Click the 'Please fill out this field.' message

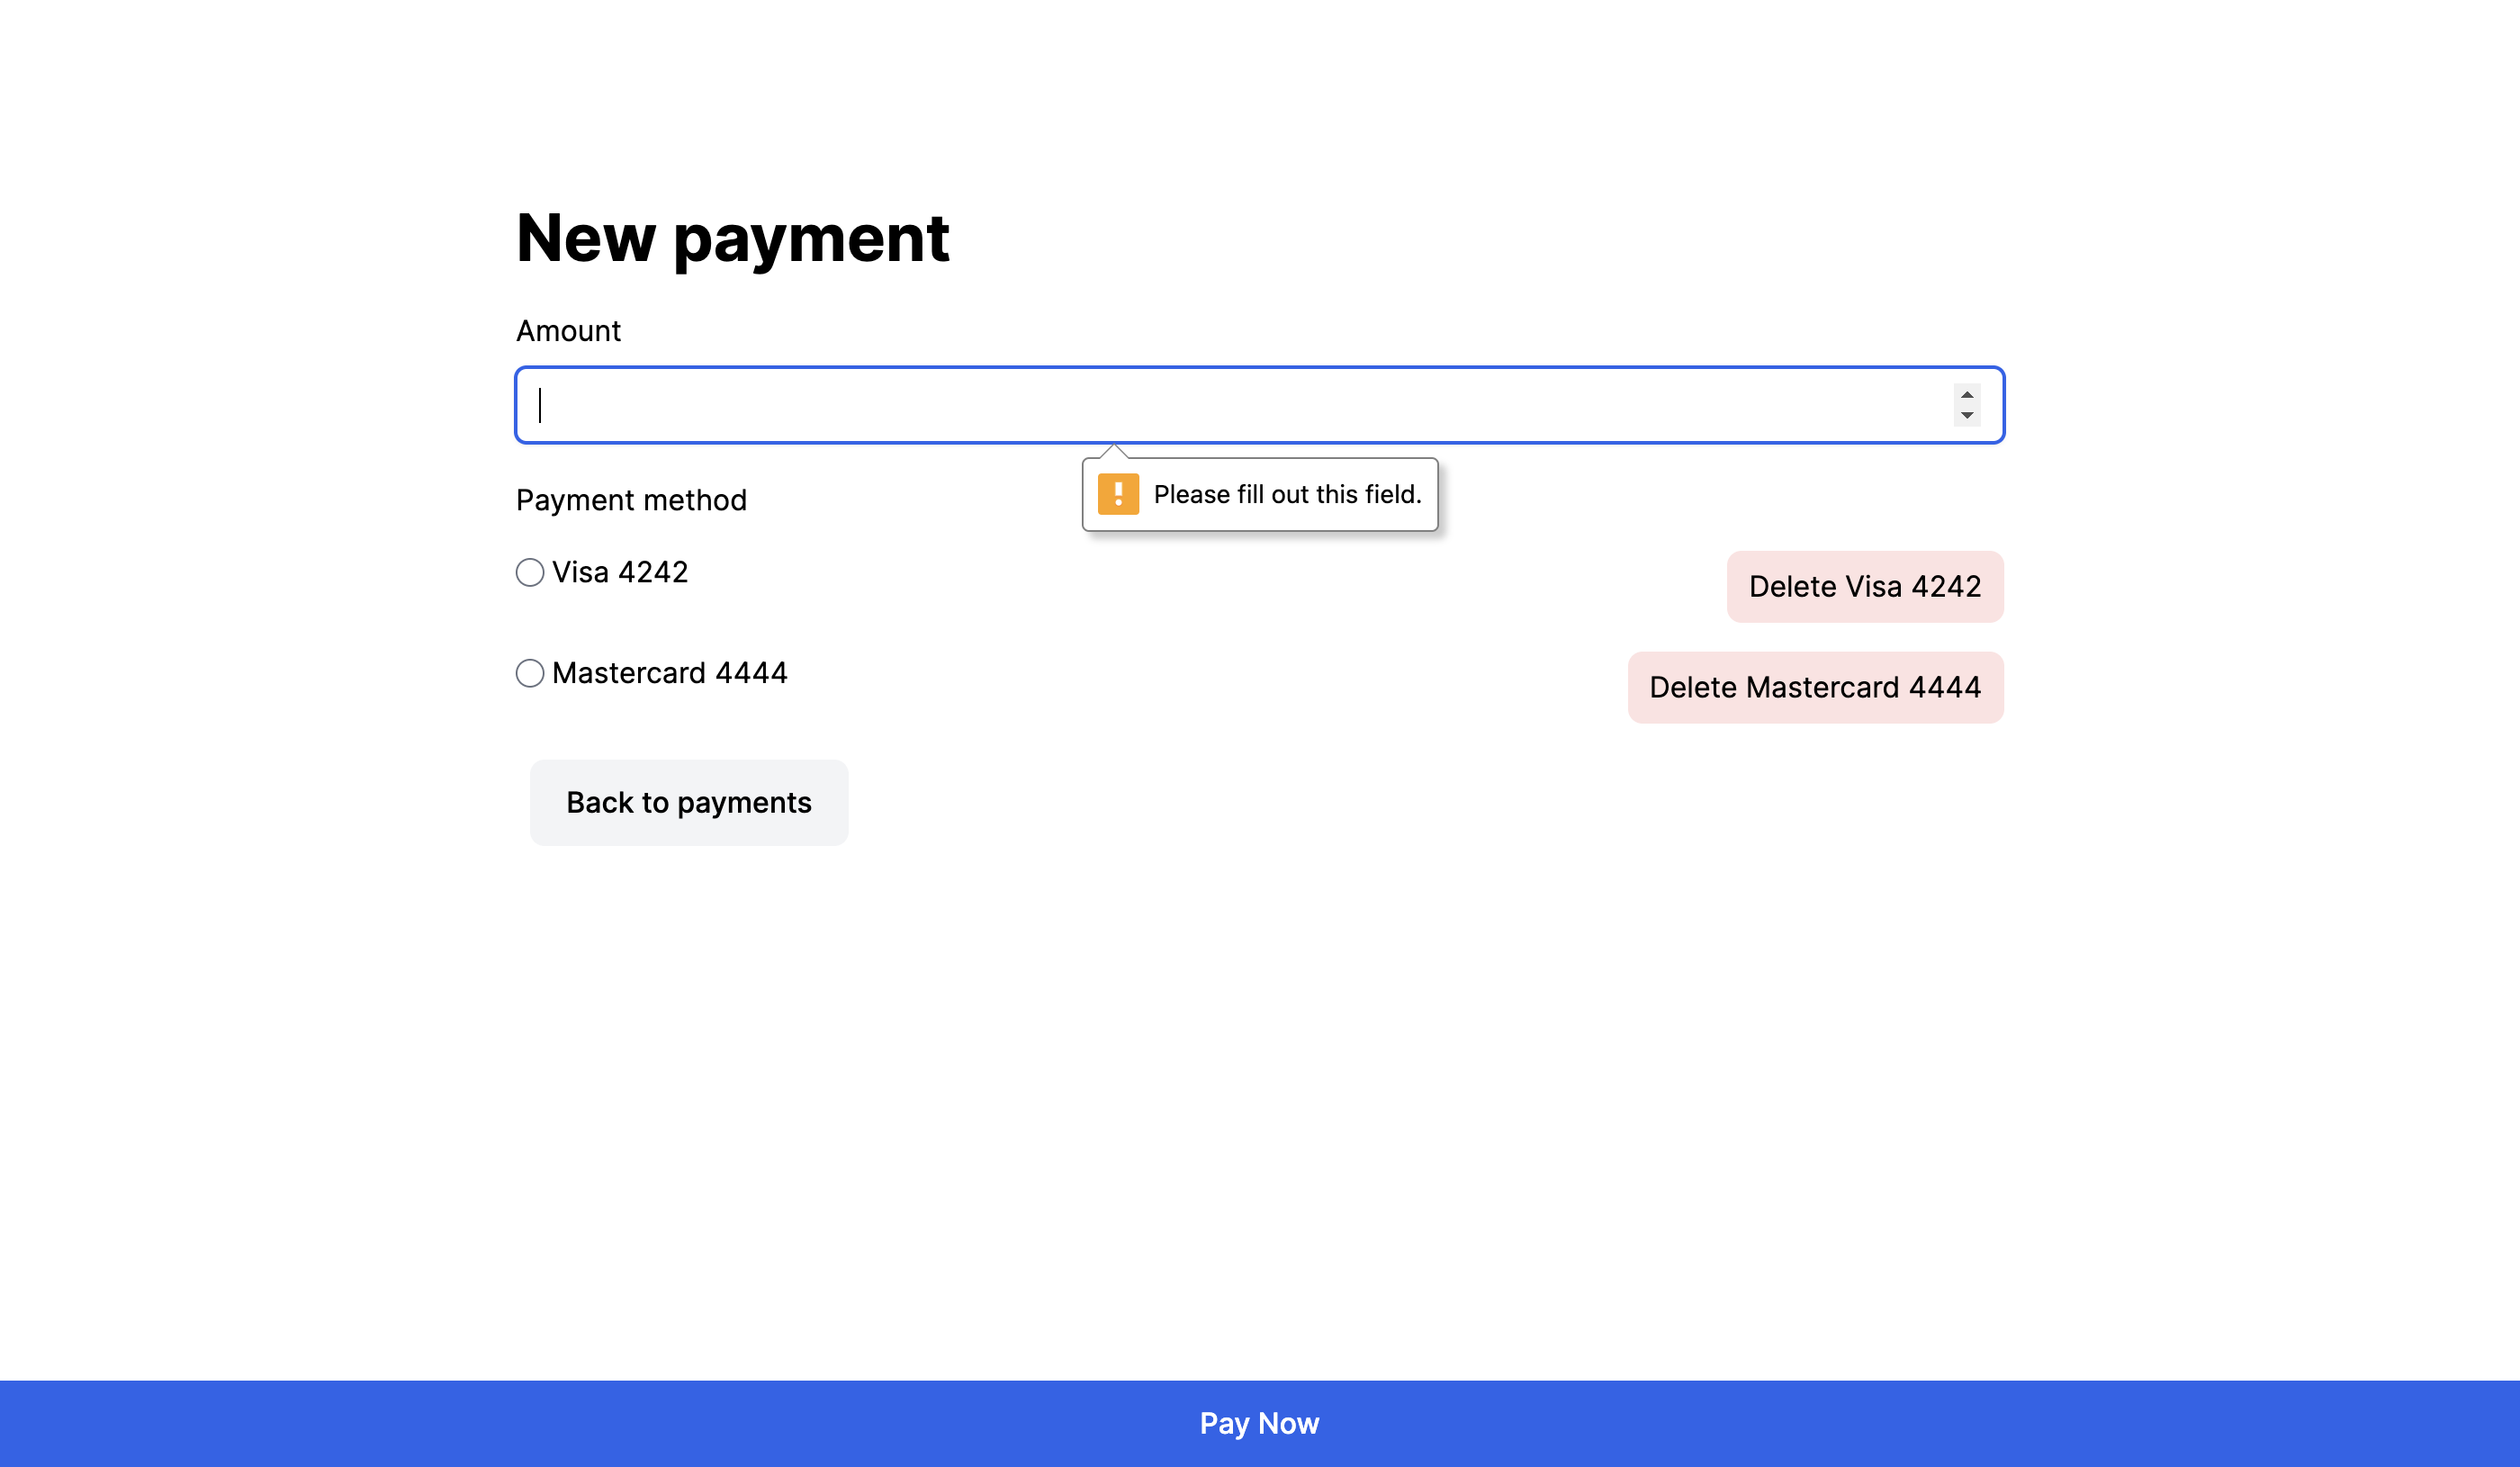1287,495
